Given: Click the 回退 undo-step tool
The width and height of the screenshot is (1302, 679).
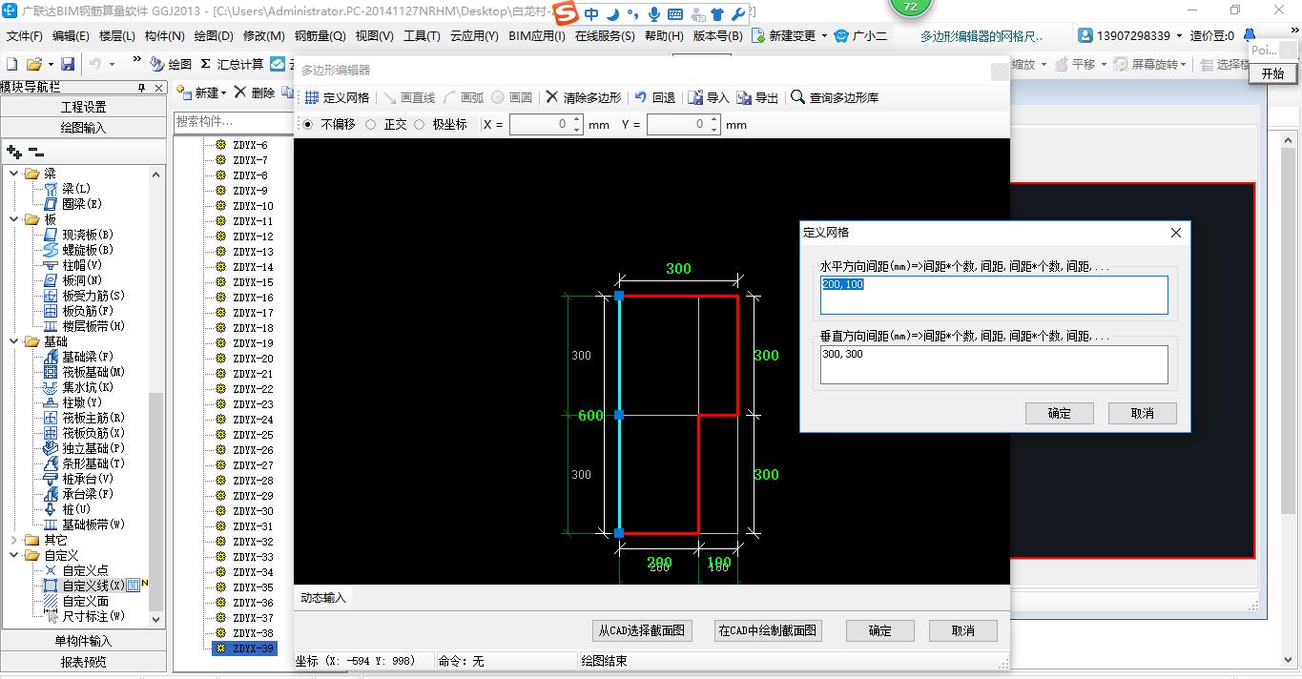Looking at the screenshot, I should [655, 97].
